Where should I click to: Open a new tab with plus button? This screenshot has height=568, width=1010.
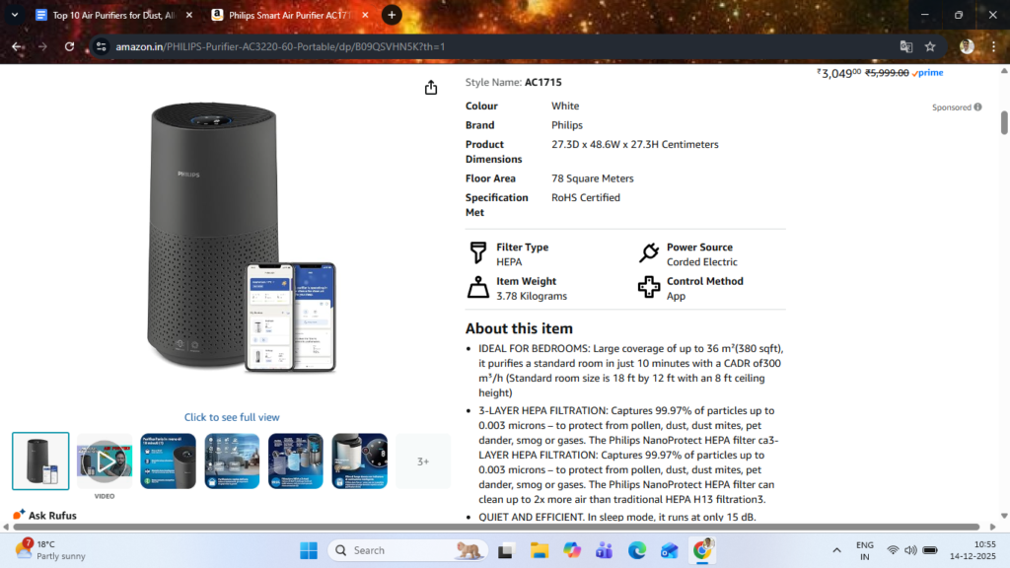pos(392,15)
